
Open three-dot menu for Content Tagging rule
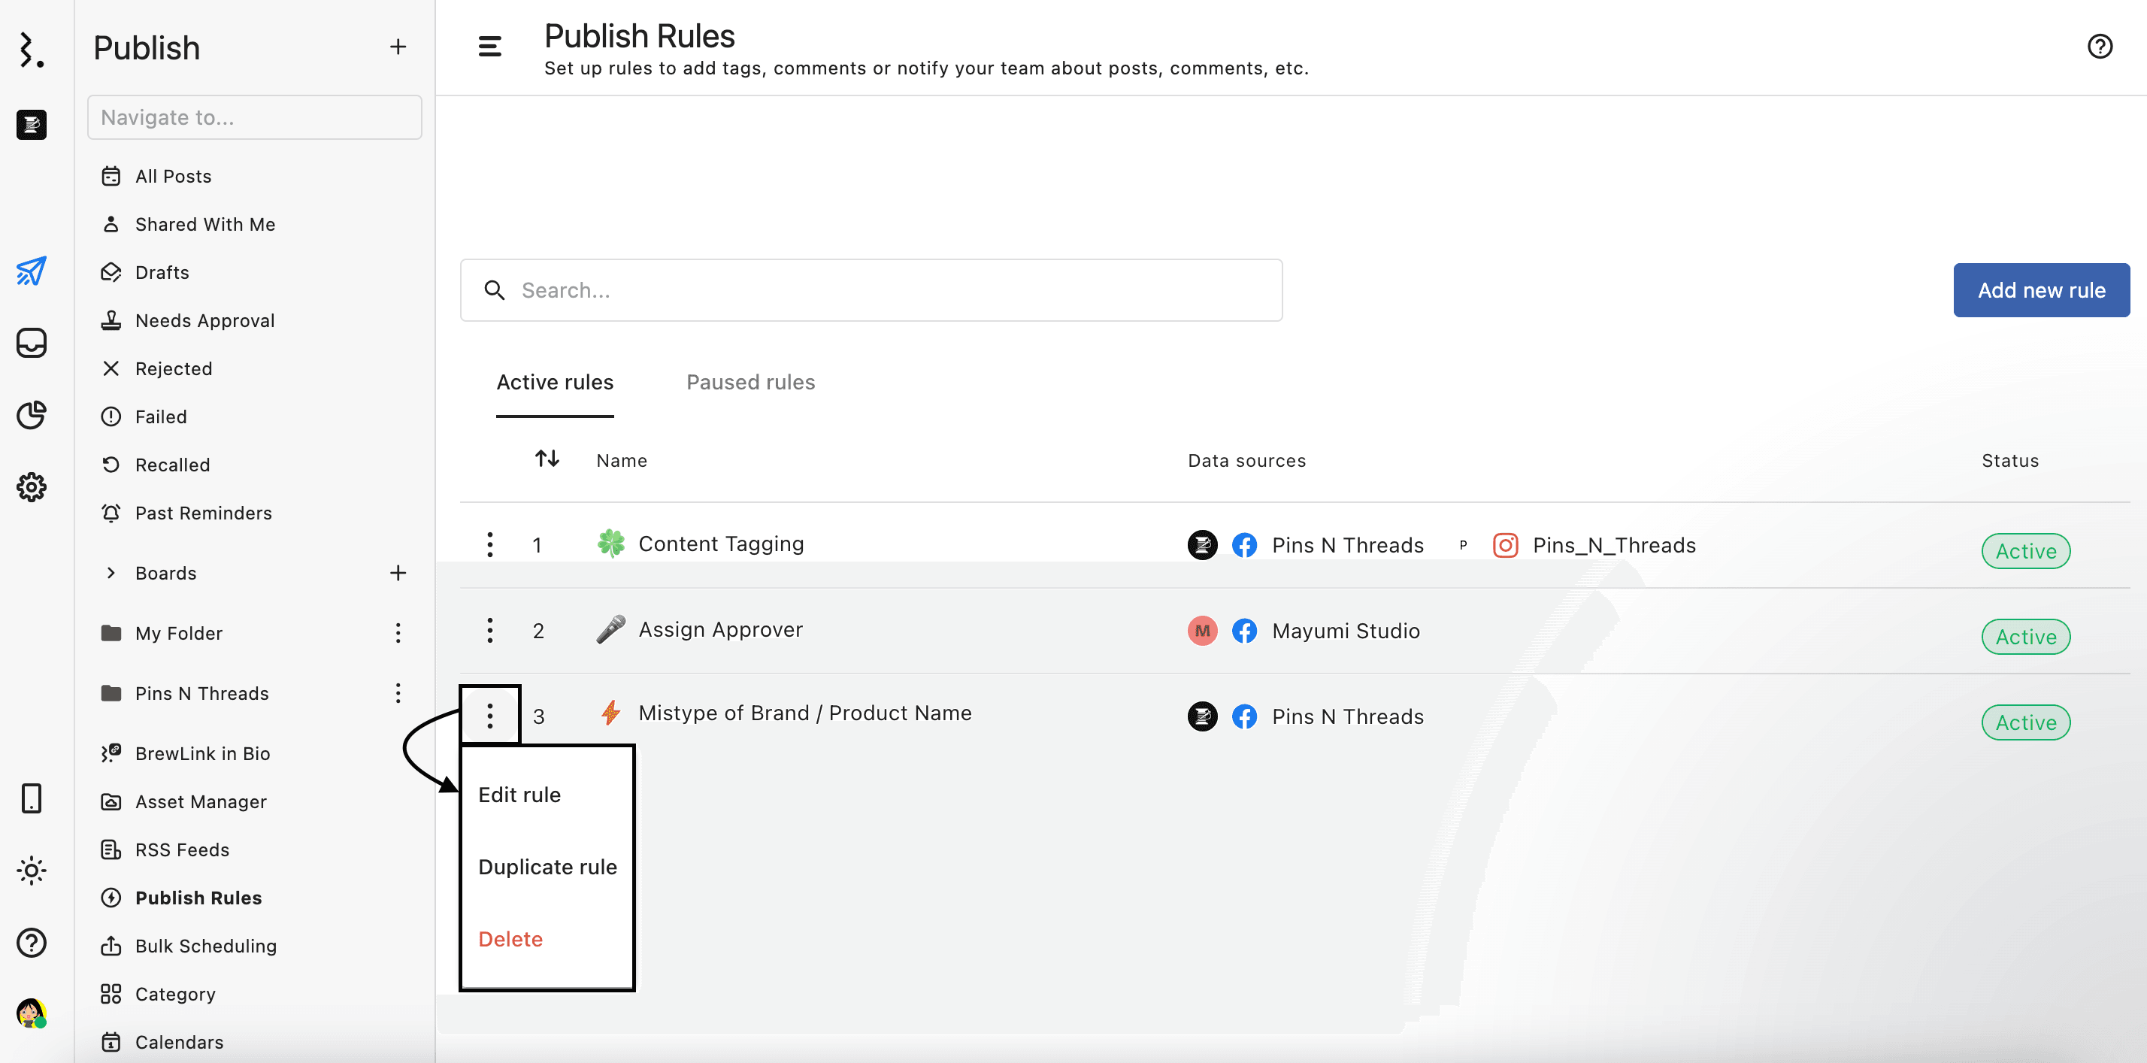(x=489, y=544)
